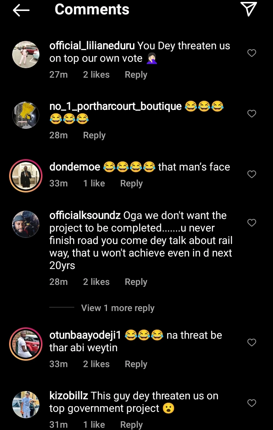Open the officialksoundz username link
273x430 pixels.
click(x=85, y=216)
